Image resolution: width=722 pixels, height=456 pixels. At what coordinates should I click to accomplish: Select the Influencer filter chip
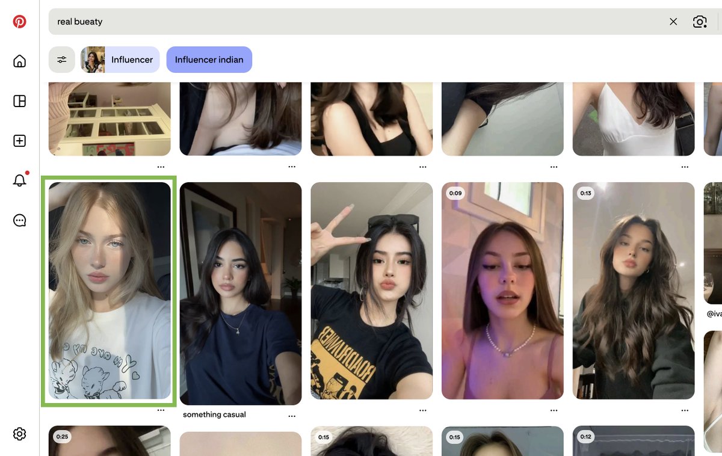tap(120, 60)
